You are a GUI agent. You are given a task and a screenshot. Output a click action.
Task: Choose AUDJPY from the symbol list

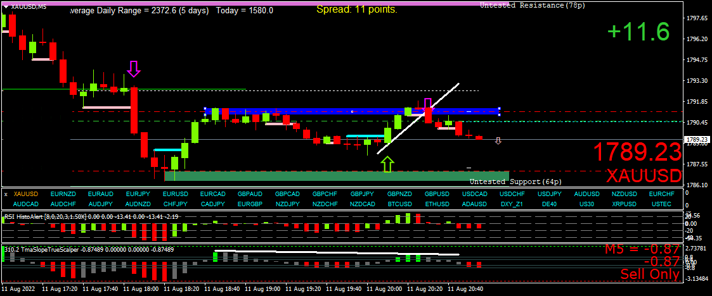point(100,204)
